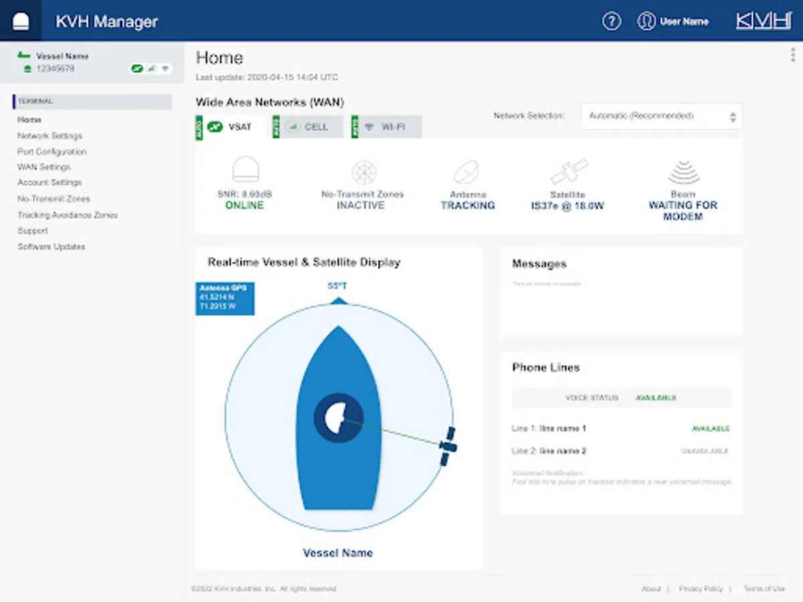Click the Antenna dish icon
Viewport: 803px width, 602px height.
point(466,173)
